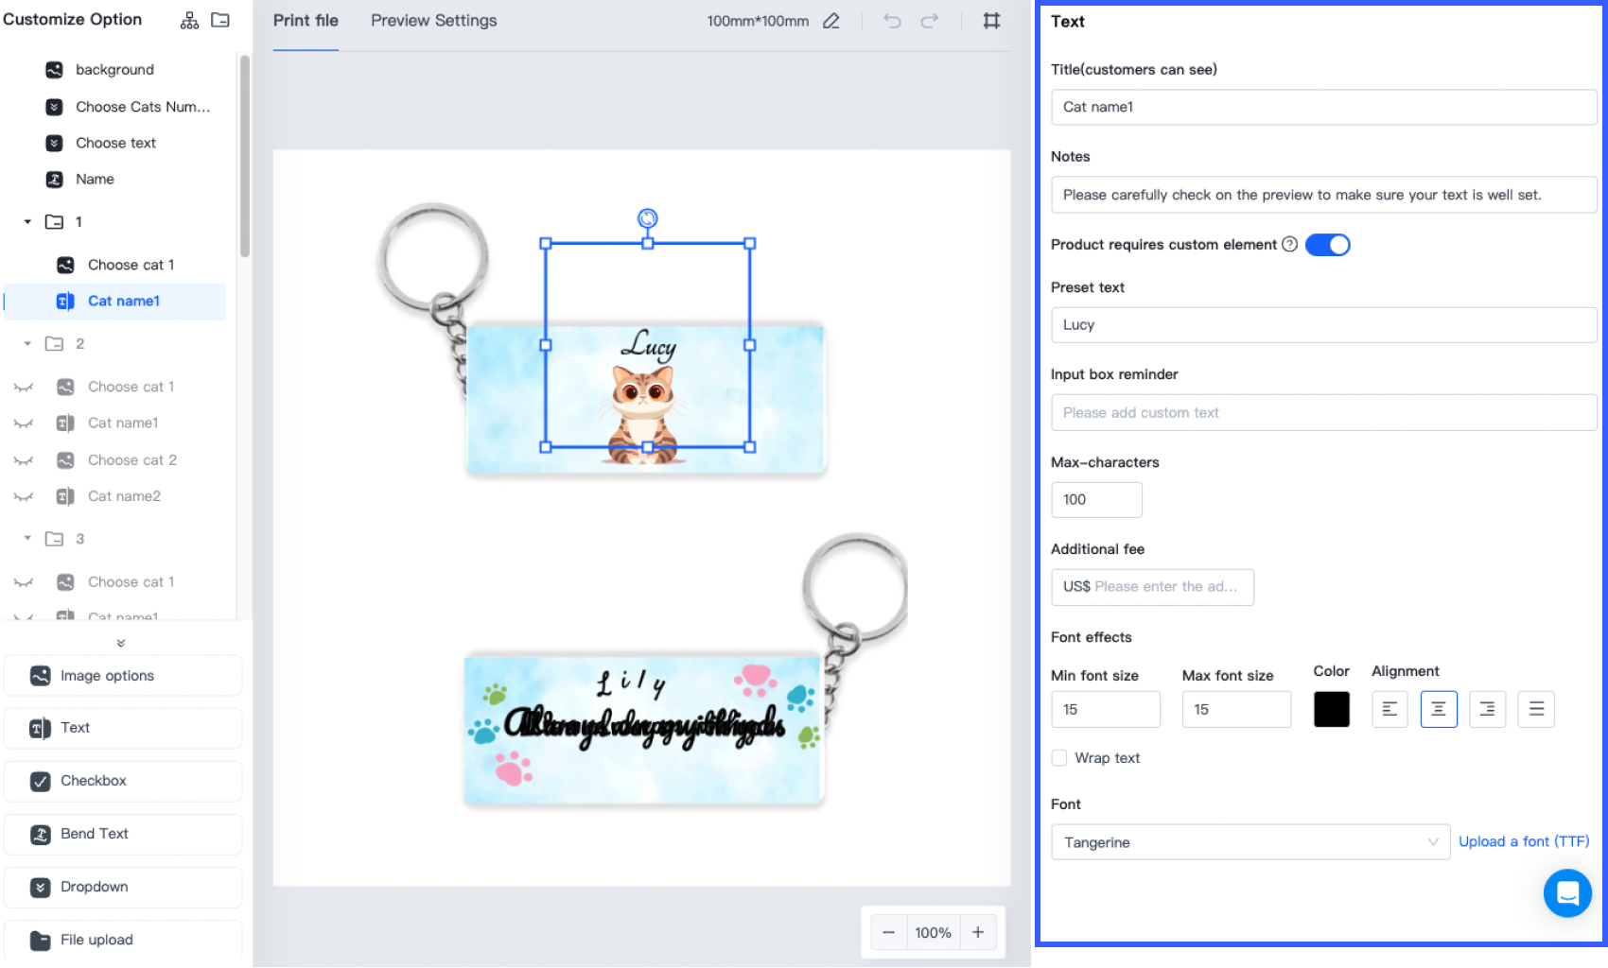Click the dropdown icon of Choose text layer
The width and height of the screenshot is (1608, 968).
[x=55, y=143]
